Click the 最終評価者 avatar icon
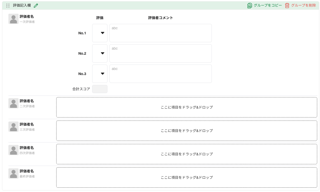 (x=13, y=173)
